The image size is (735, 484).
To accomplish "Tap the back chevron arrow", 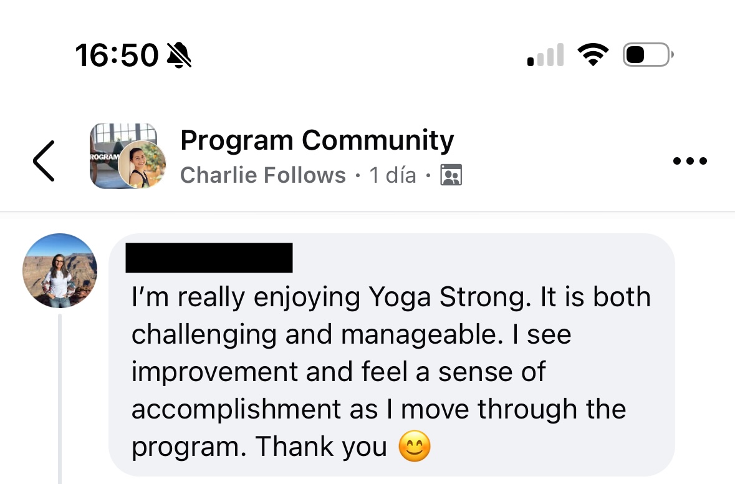I will tap(44, 161).
